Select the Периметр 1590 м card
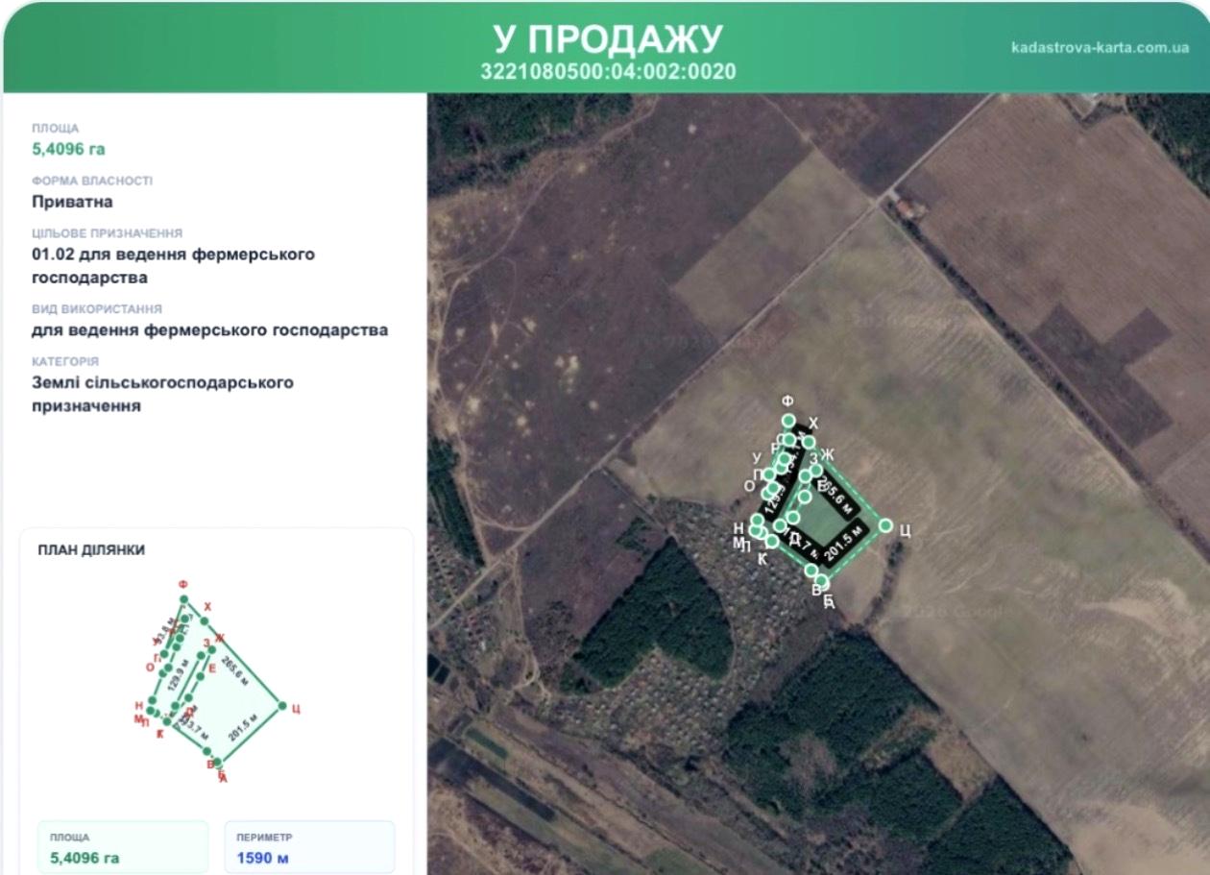The height and width of the screenshot is (875, 1210). (x=309, y=847)
